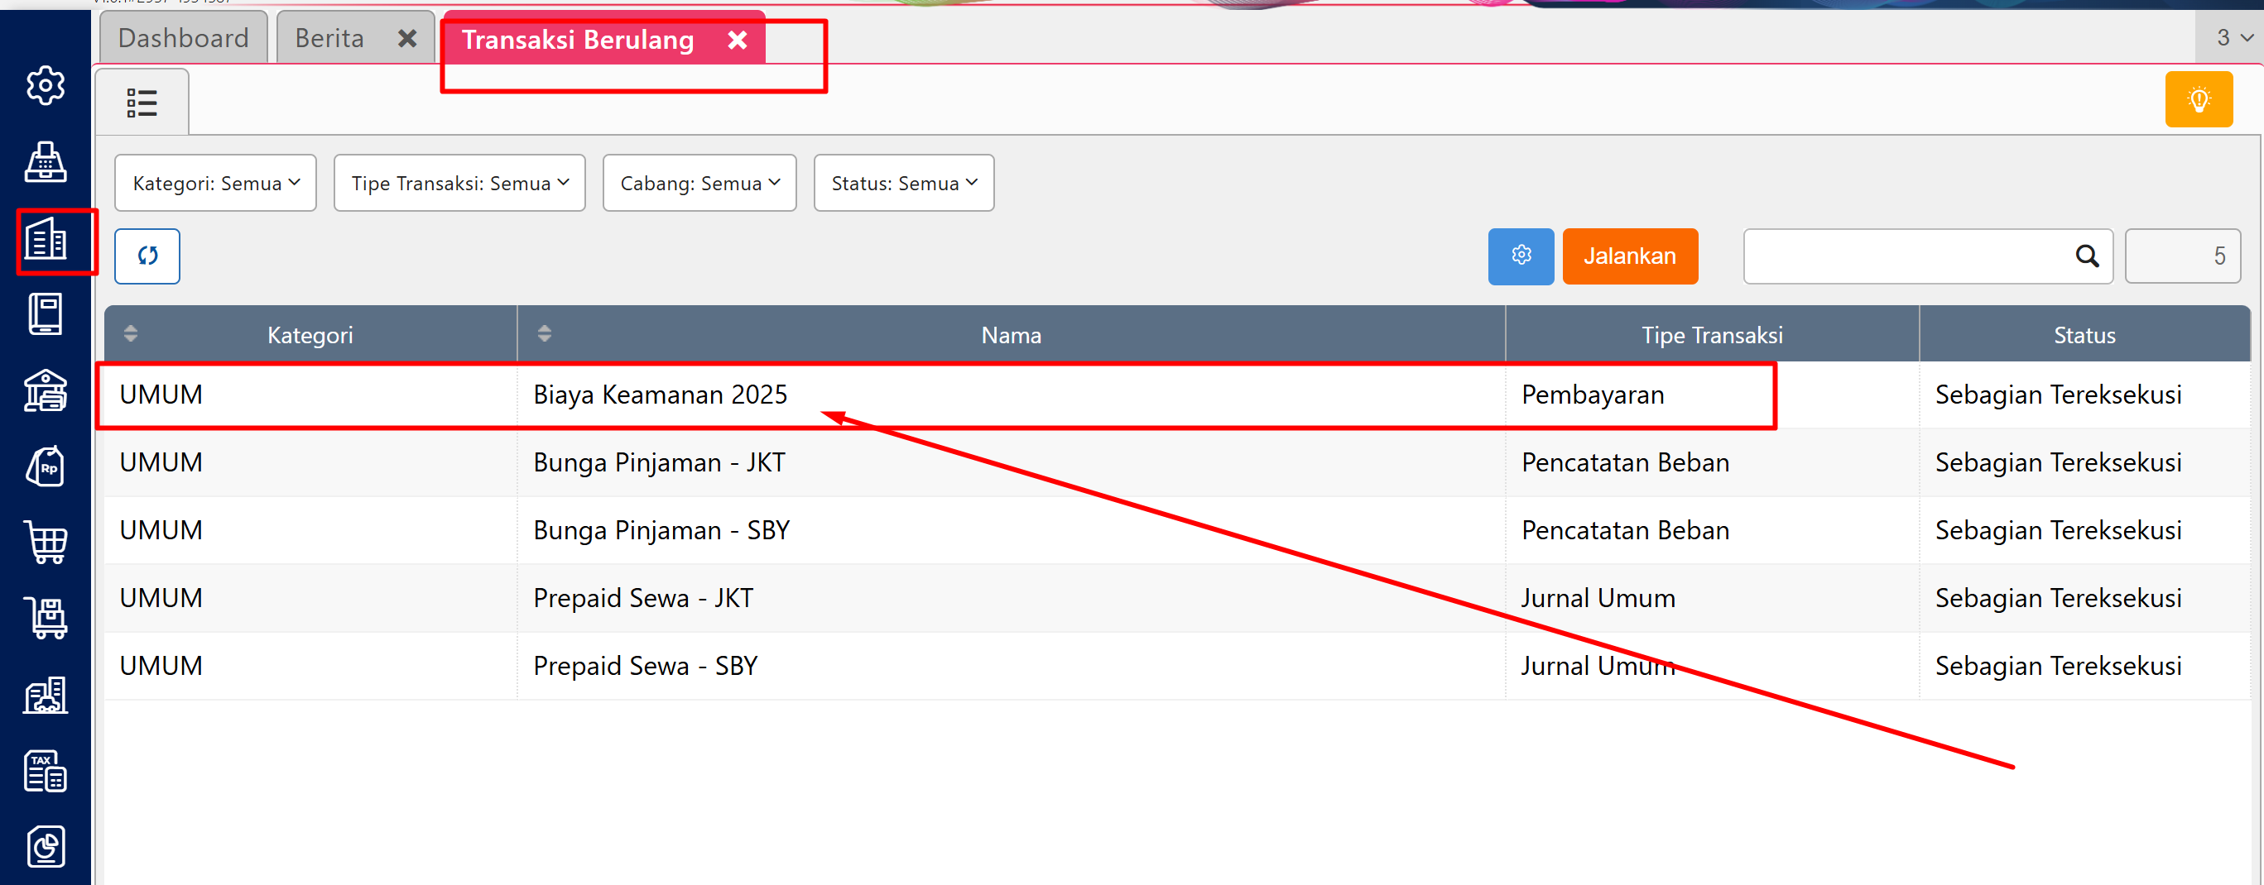Close the Transaksi Berulang tab
Screen dimensions: 2264x885
(738, 41)
